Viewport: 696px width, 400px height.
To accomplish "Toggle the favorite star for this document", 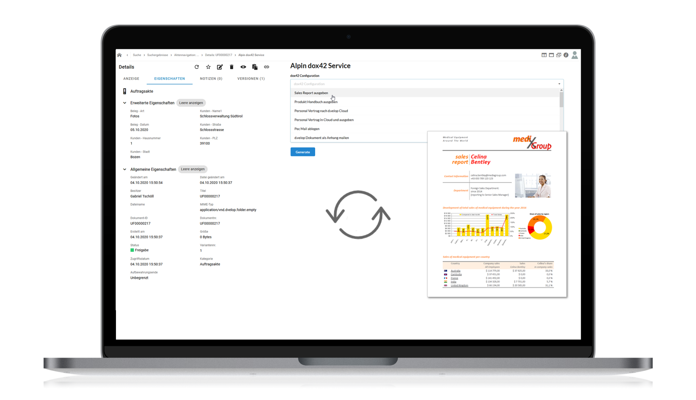I will 208,67.
